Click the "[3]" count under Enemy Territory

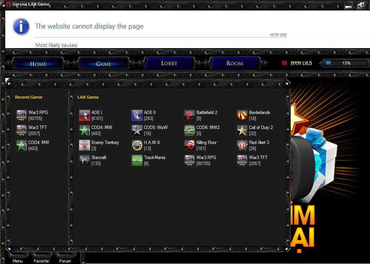point(94,148)
